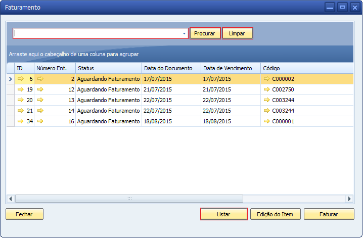Select document date 21/07/2015 cell
Screen dimensions: 363x238
(171, 89)
